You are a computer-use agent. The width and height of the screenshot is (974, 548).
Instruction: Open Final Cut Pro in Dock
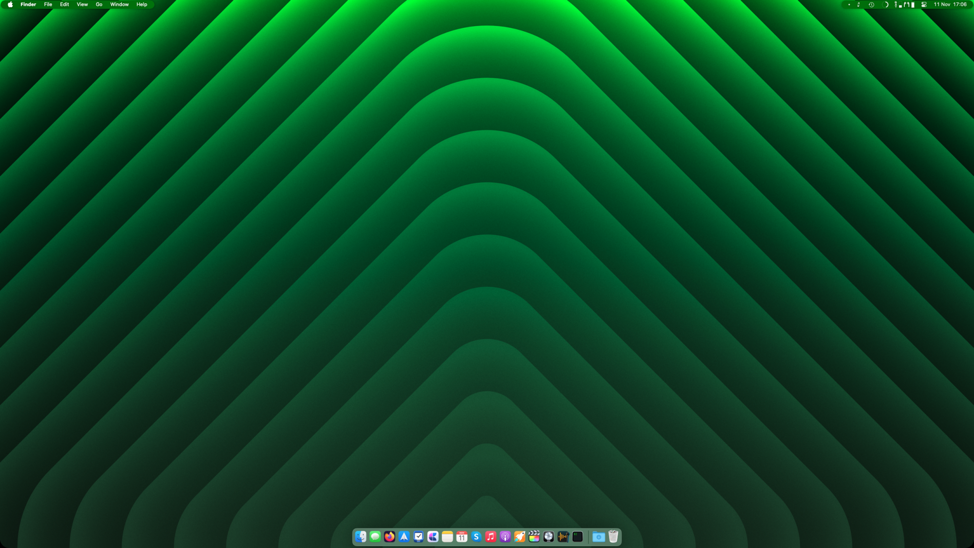click(534, 536)
